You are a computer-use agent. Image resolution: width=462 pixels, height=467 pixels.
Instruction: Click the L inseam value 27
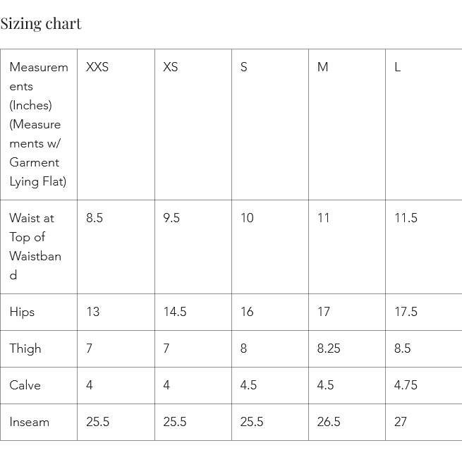[401, 422]
